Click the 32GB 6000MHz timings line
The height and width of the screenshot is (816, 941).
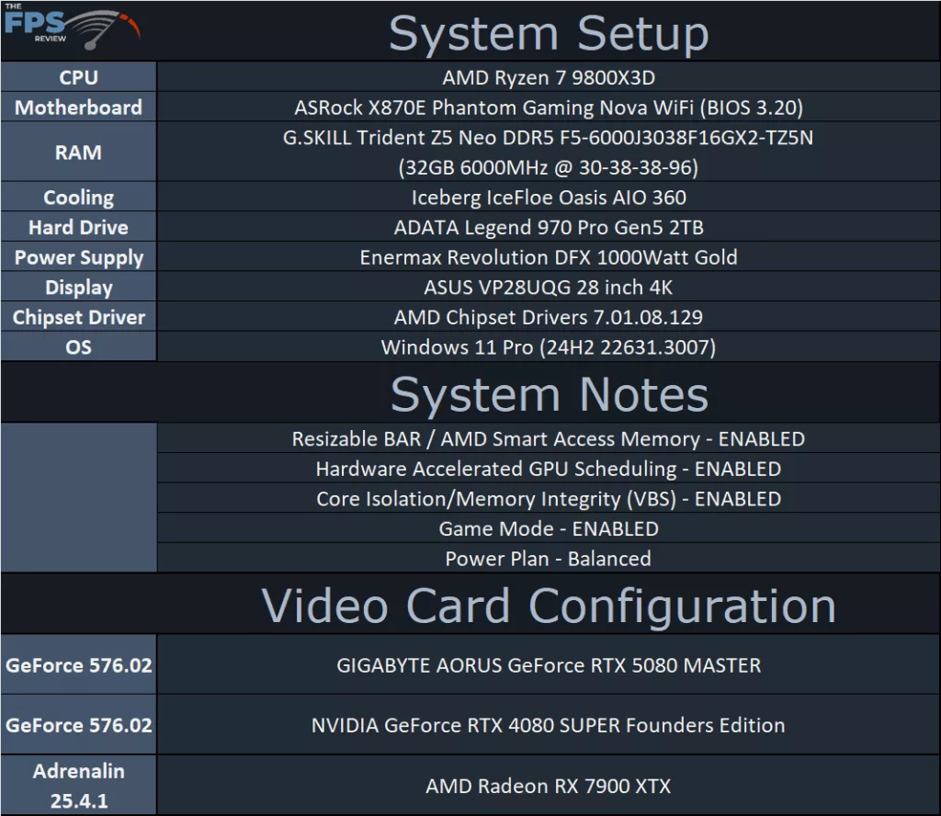[x=549, y=167]
